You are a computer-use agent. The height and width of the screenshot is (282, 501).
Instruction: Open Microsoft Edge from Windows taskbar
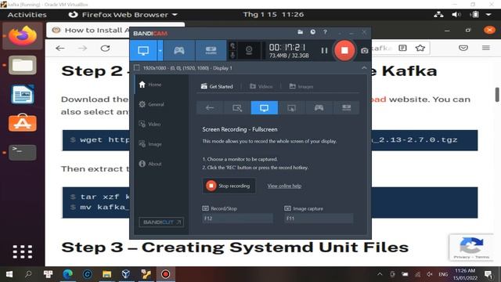(68, 274)
